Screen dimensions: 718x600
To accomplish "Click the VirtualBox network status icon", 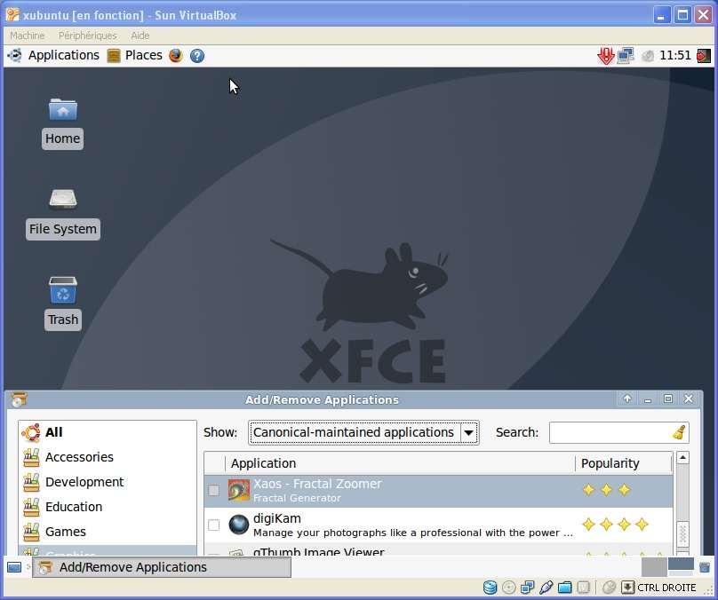I will tap(528, 588).
